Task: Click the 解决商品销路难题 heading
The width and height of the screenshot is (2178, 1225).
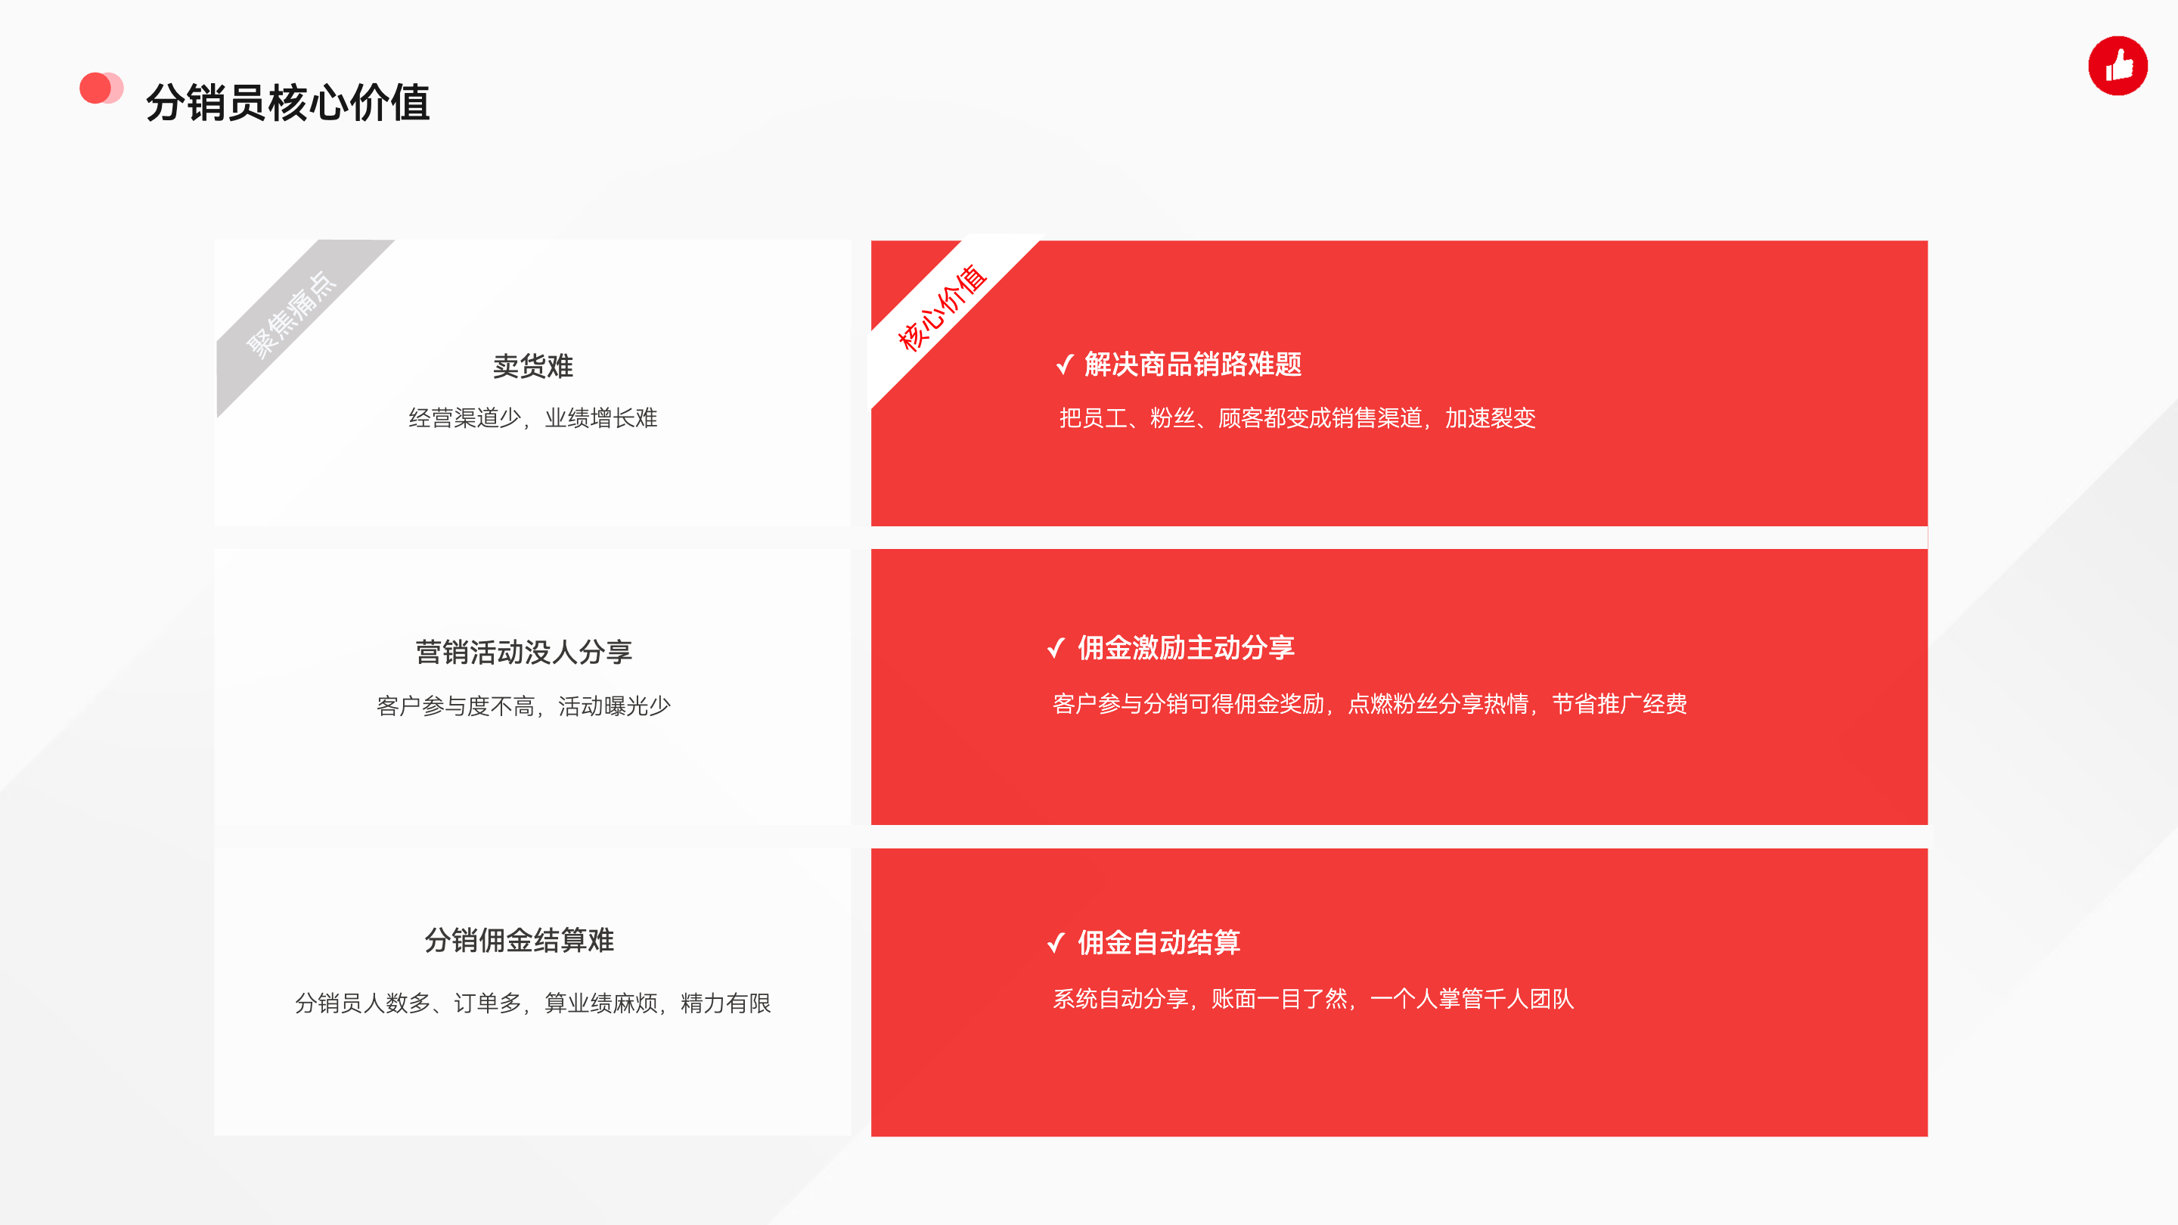Action: pyautogui.click(x=1192, y=364)
